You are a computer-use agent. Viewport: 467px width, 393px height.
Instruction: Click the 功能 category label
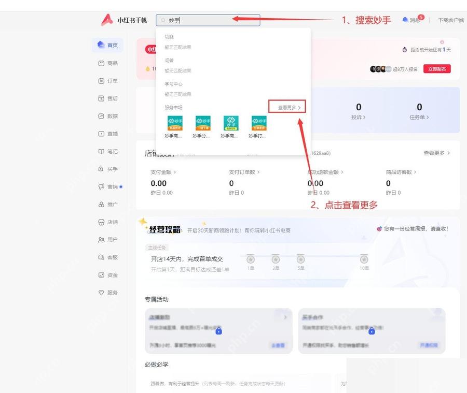click(x=169, y=37)
